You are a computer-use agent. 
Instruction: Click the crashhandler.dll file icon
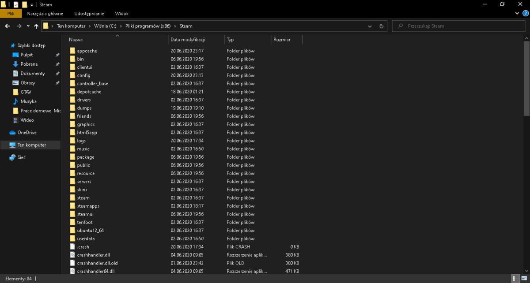coord(72,255)
